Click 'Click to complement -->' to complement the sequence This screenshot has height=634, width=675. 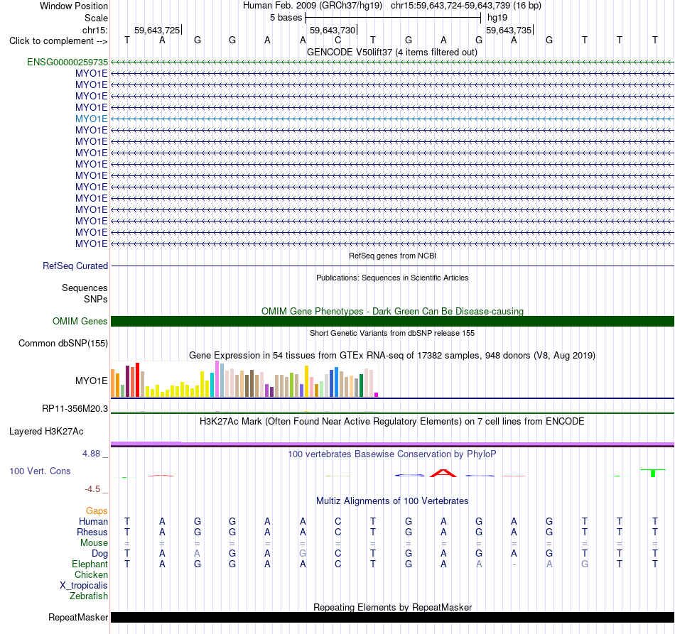[x=58, y=41]
